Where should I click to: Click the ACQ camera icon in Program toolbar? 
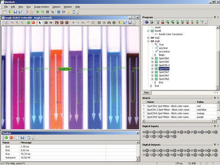coord(152,22)
